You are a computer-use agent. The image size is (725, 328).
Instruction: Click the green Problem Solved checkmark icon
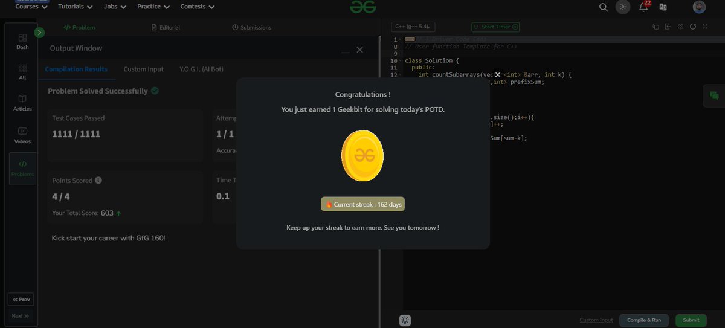pos(155,91)
